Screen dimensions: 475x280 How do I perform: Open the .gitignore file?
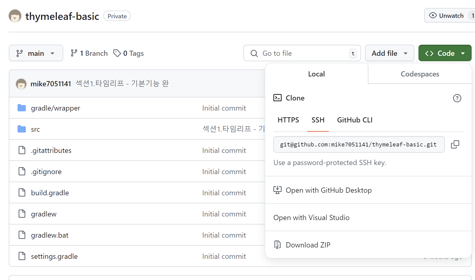(x=46, y=172)
